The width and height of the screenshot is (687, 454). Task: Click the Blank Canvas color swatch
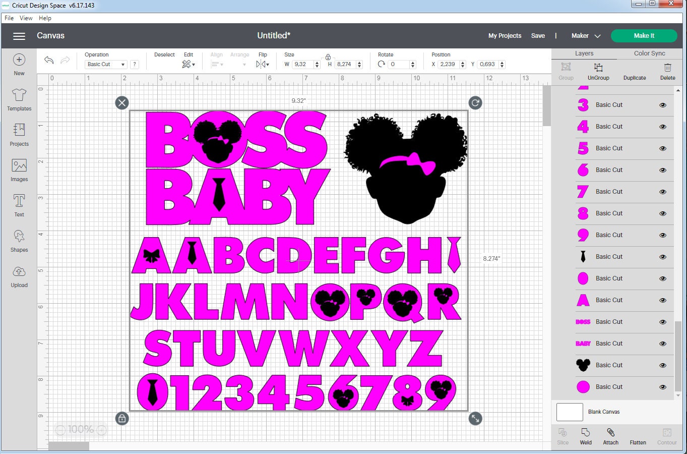(x=569, y=412)
